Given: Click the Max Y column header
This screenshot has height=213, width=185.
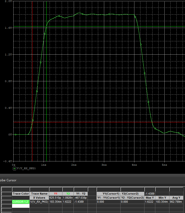Looking at the screenshot, I should (150, 198).
